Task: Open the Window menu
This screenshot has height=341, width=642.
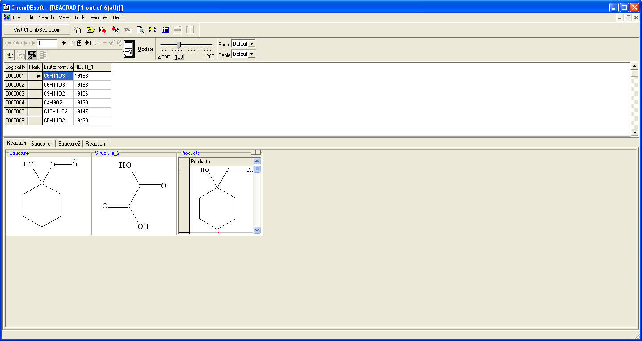Action: pyautogui.click(x=99, y=17)
